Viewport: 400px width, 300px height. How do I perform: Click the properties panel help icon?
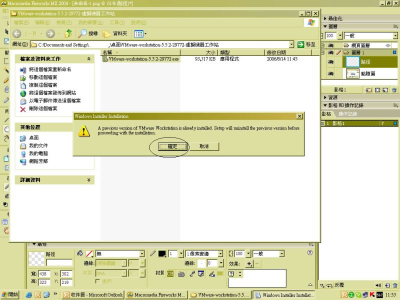tap(309, 252)
